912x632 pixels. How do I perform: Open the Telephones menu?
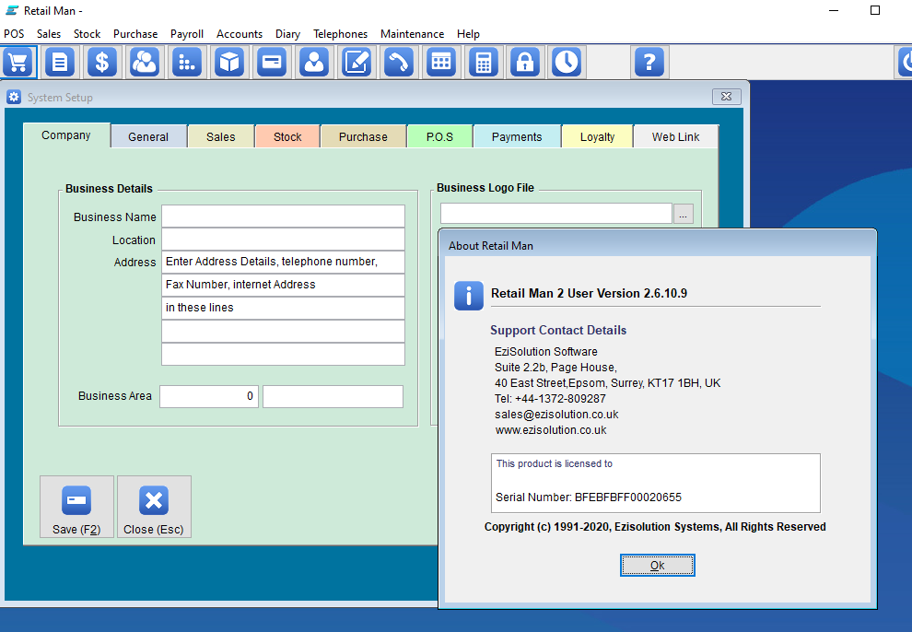(340, 34)
